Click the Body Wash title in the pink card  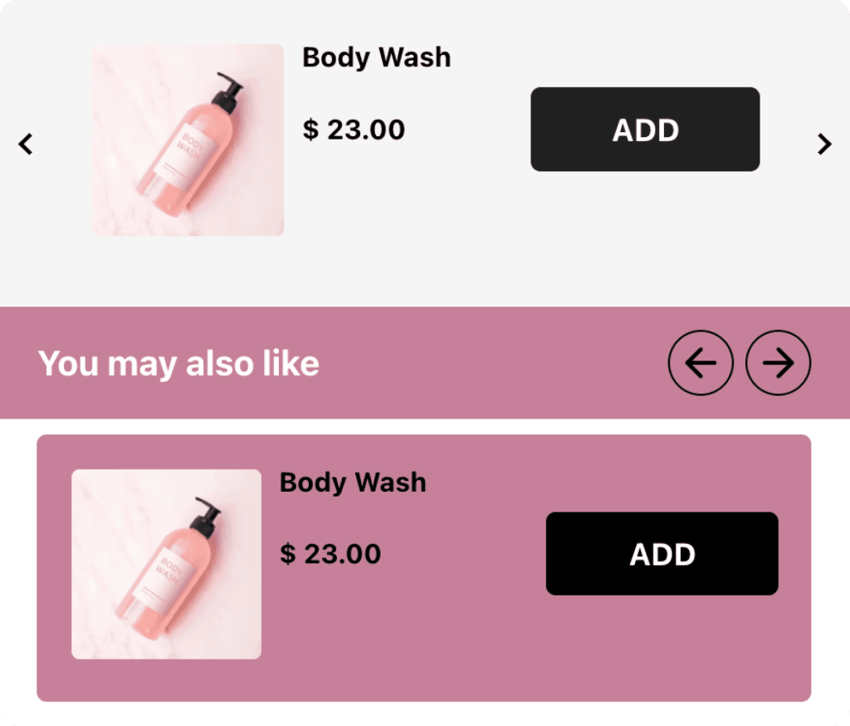click(353, 483)
